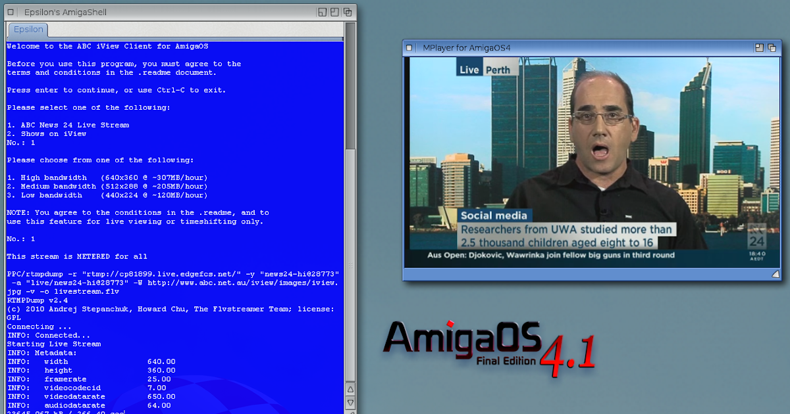
Task: Click the Social media caption label
Action: (494, 216)
